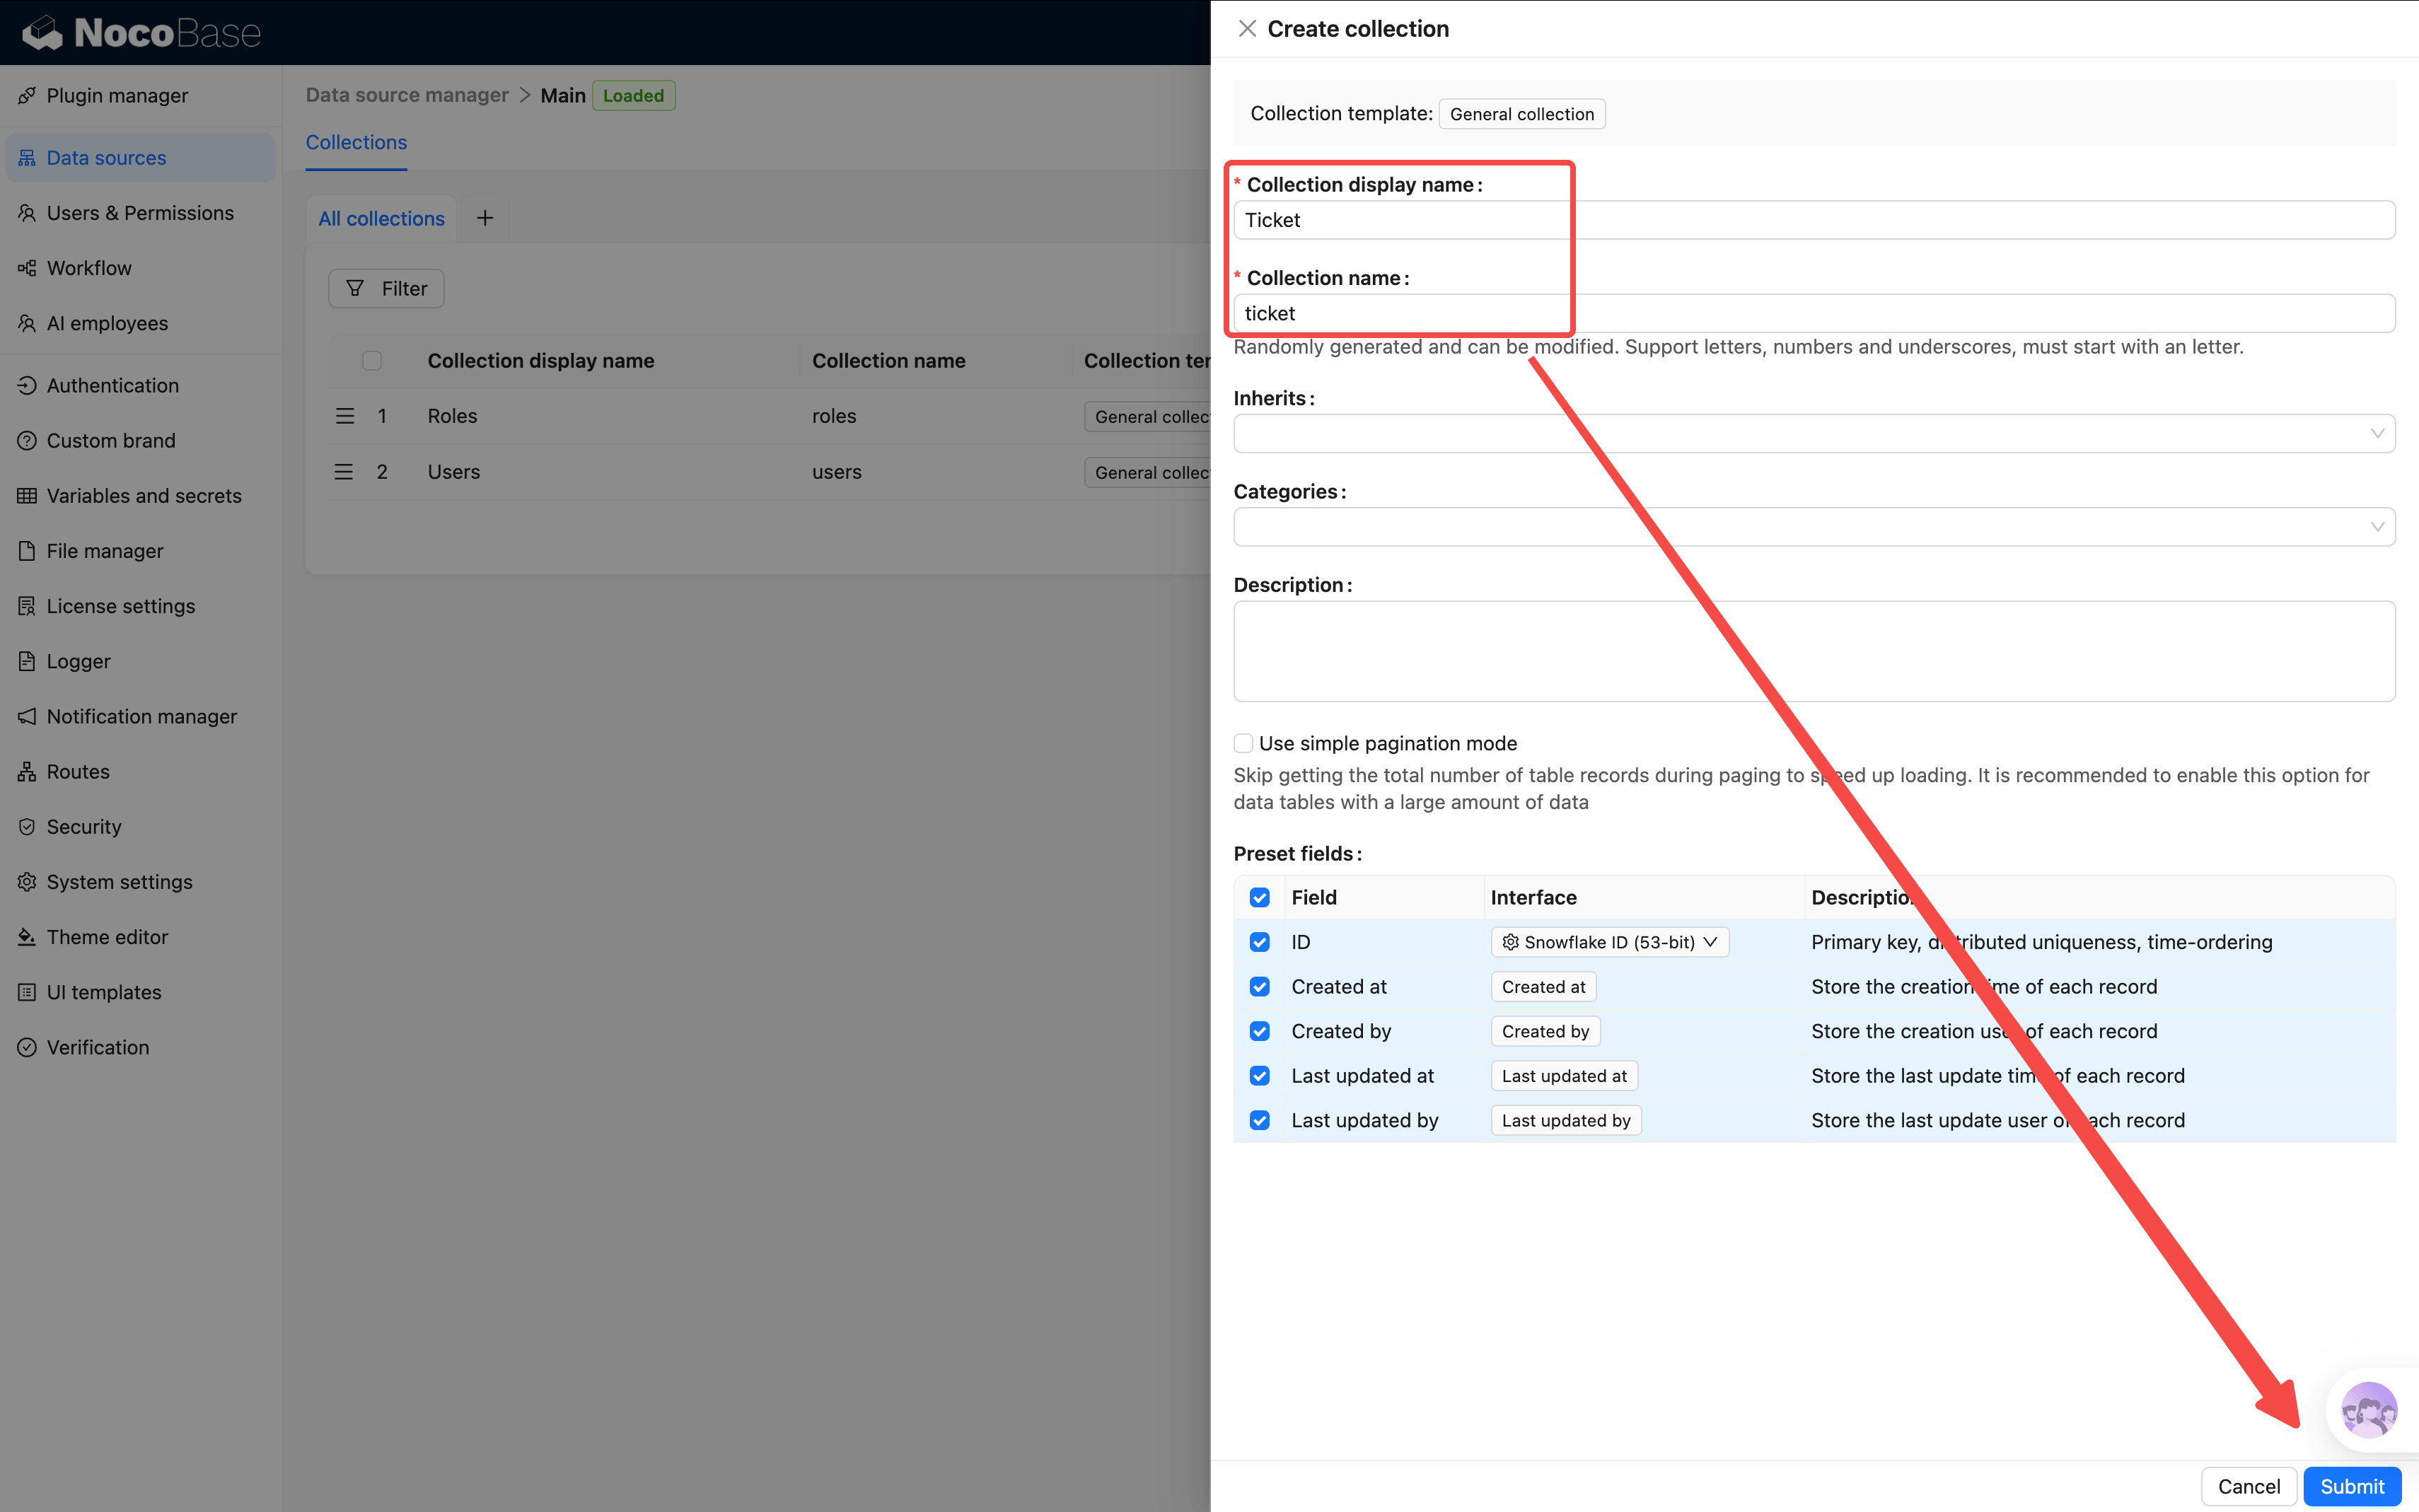Uncheck the Created by preset field
Viewport: 2419px width, 1512px height.
click(x=1260, y=1031)
